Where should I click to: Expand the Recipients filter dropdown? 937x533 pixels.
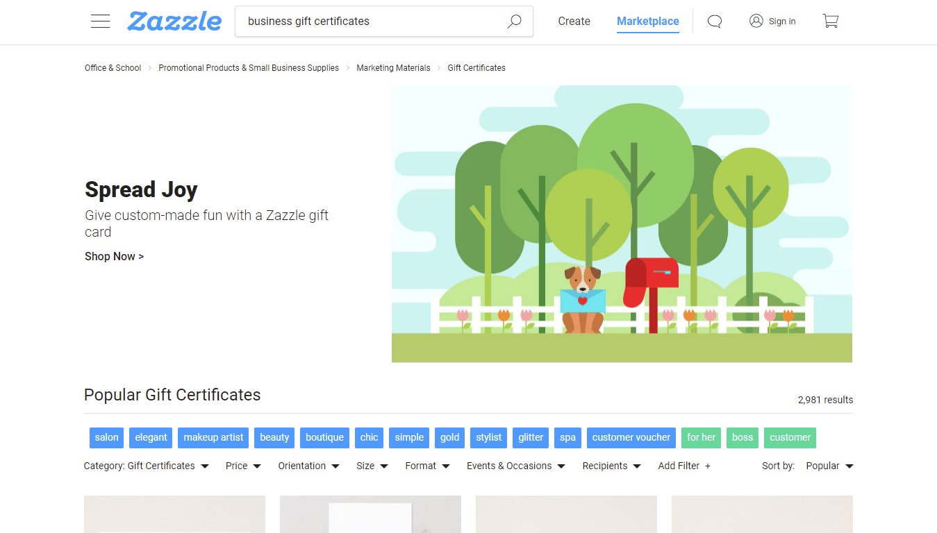pyautogui.click(x=612, y=466)
